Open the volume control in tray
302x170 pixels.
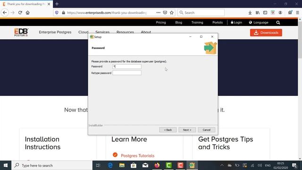click(260, 165)
